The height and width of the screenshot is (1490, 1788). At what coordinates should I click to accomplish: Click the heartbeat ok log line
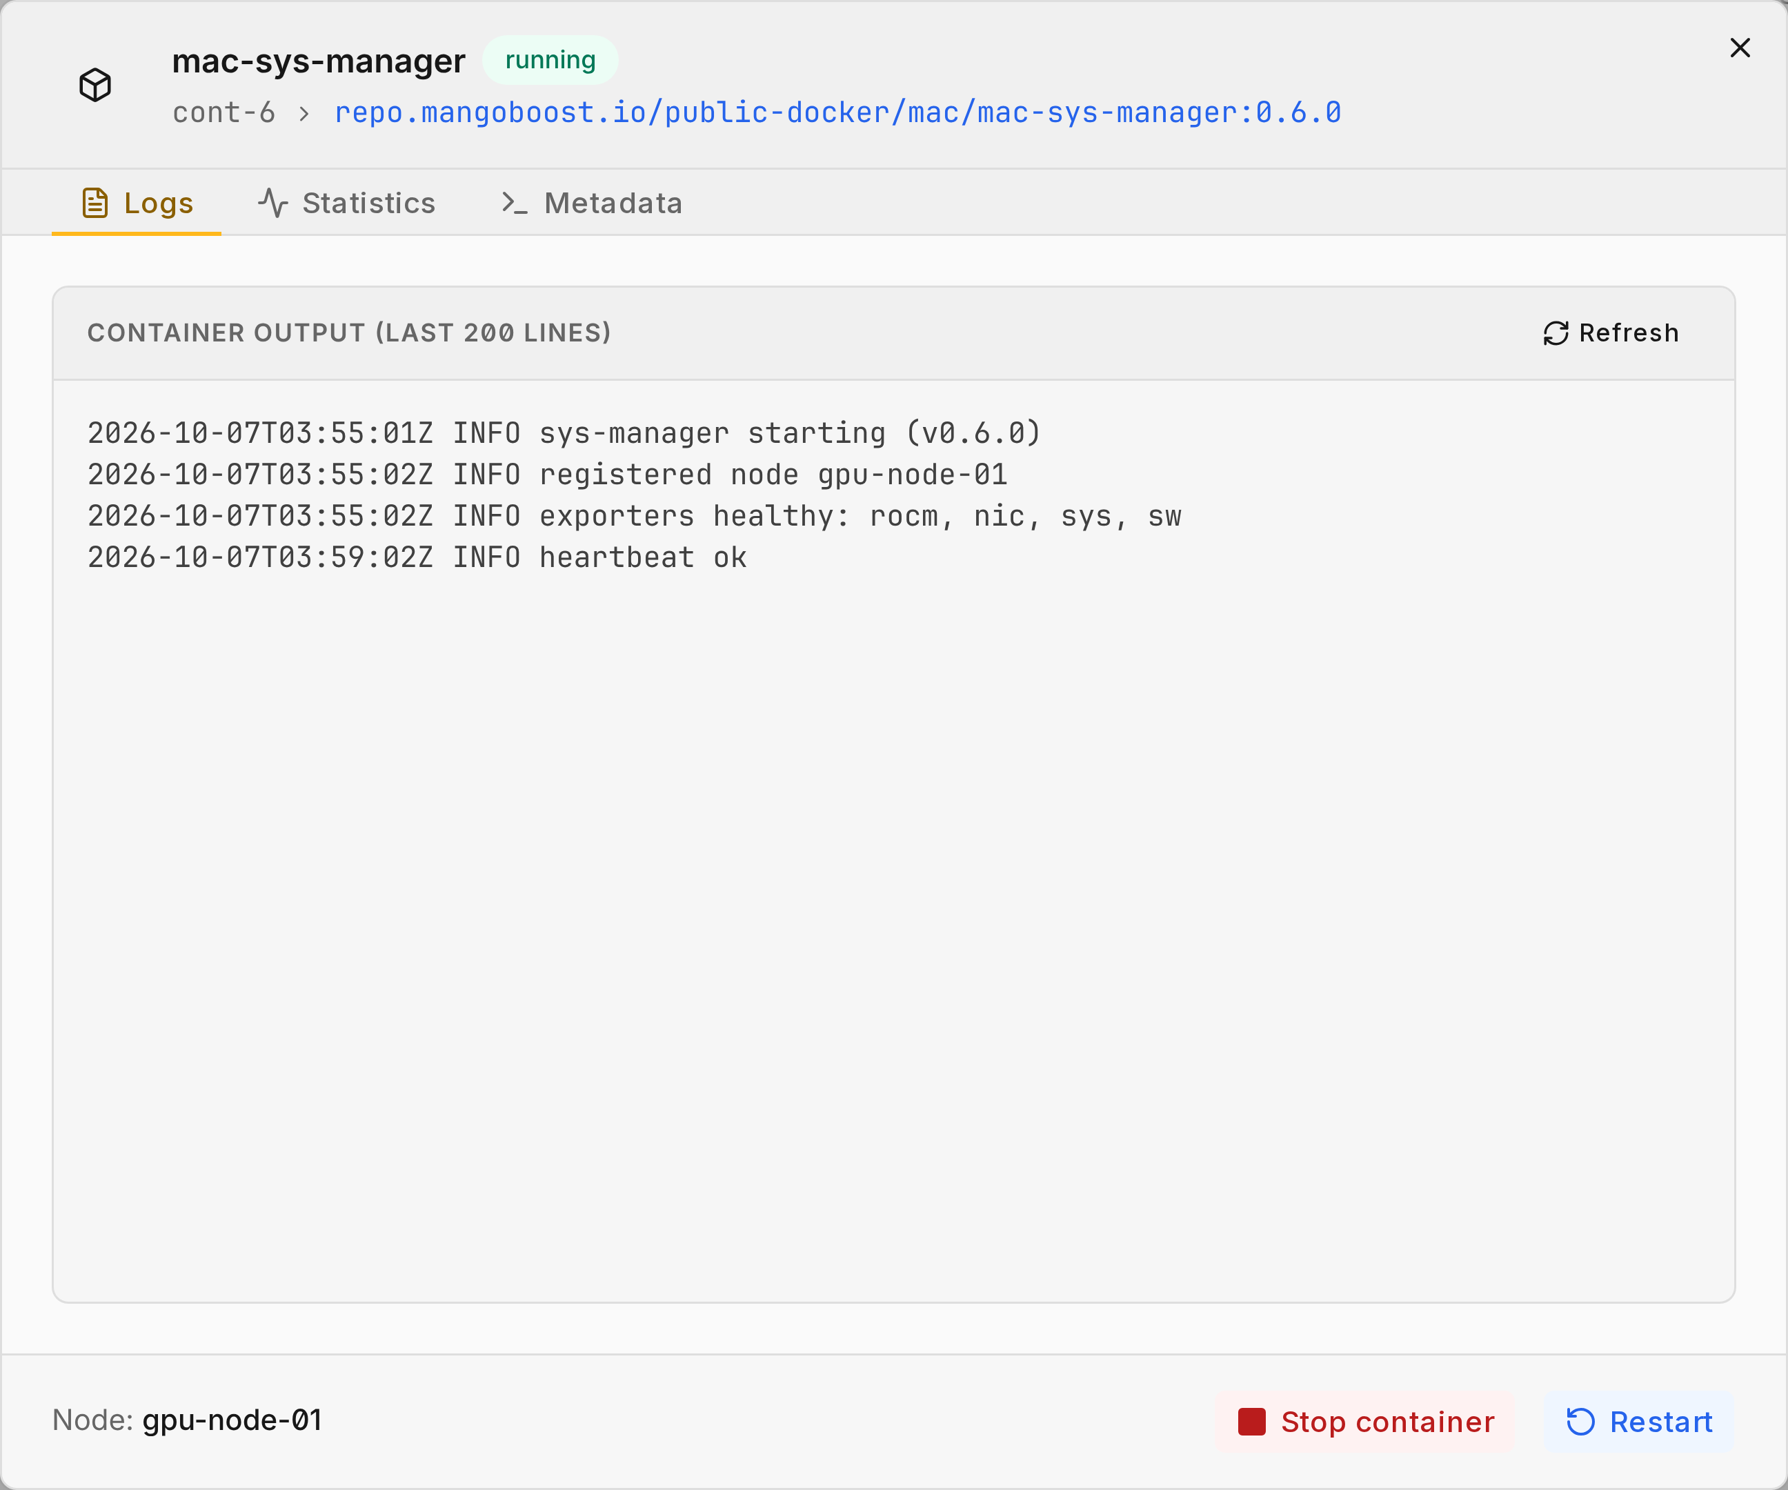click(x=417, y=557)
